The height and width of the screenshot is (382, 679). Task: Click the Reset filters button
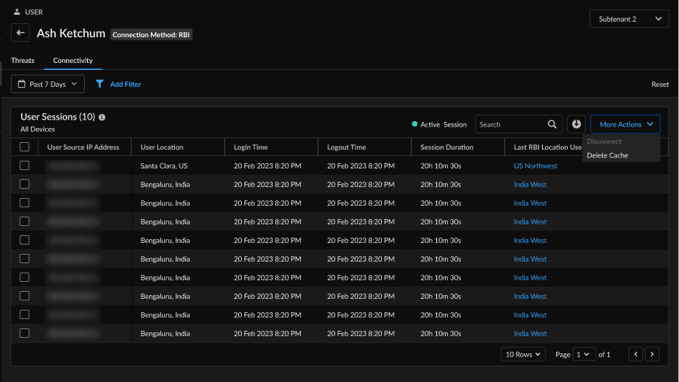660,84
